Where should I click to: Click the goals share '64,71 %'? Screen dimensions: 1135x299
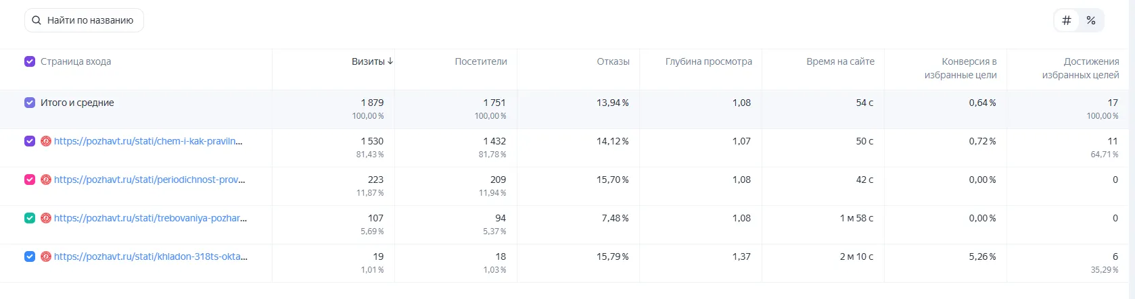pos(1105,154)
